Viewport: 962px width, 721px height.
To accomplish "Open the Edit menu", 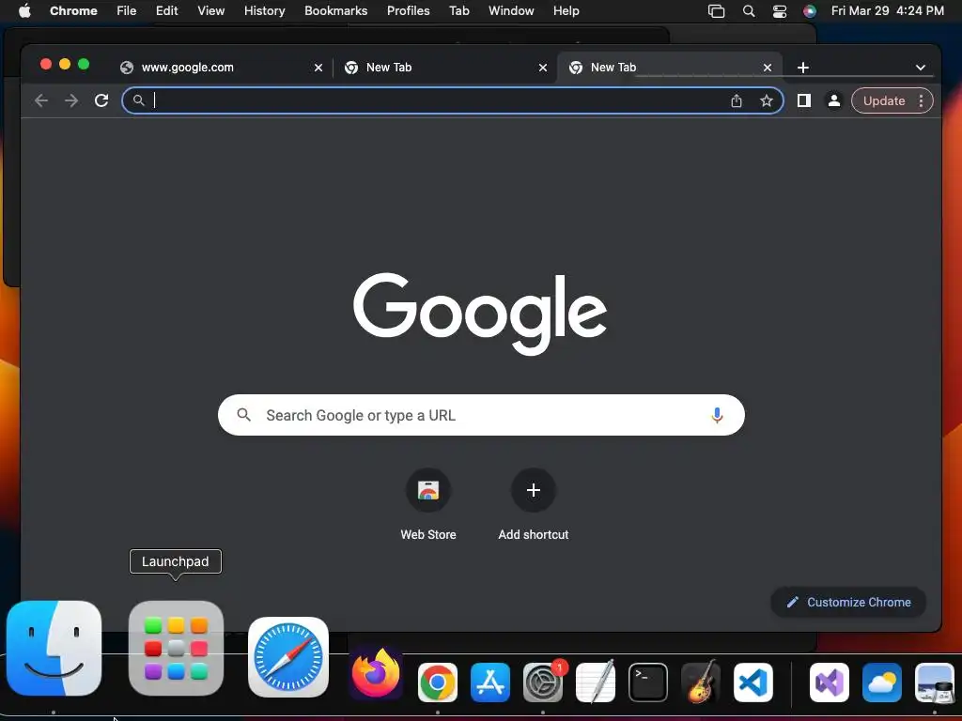I will click(x=167, y=11).
